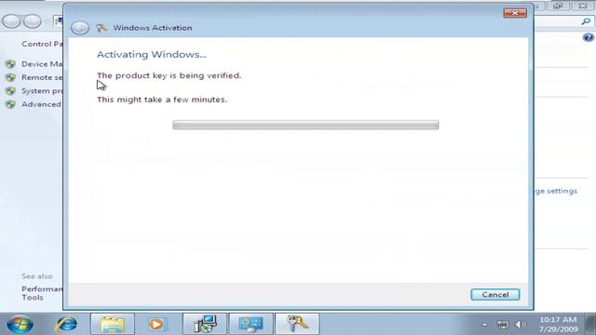Click 'This might take a few minutes.' text
This screenshot has height=335, width=596.
[162, 100]
